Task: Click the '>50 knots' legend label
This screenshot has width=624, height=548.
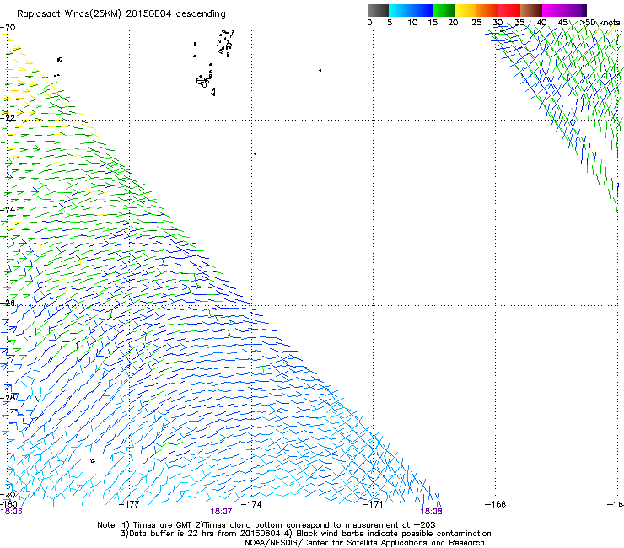Action: 600,22
